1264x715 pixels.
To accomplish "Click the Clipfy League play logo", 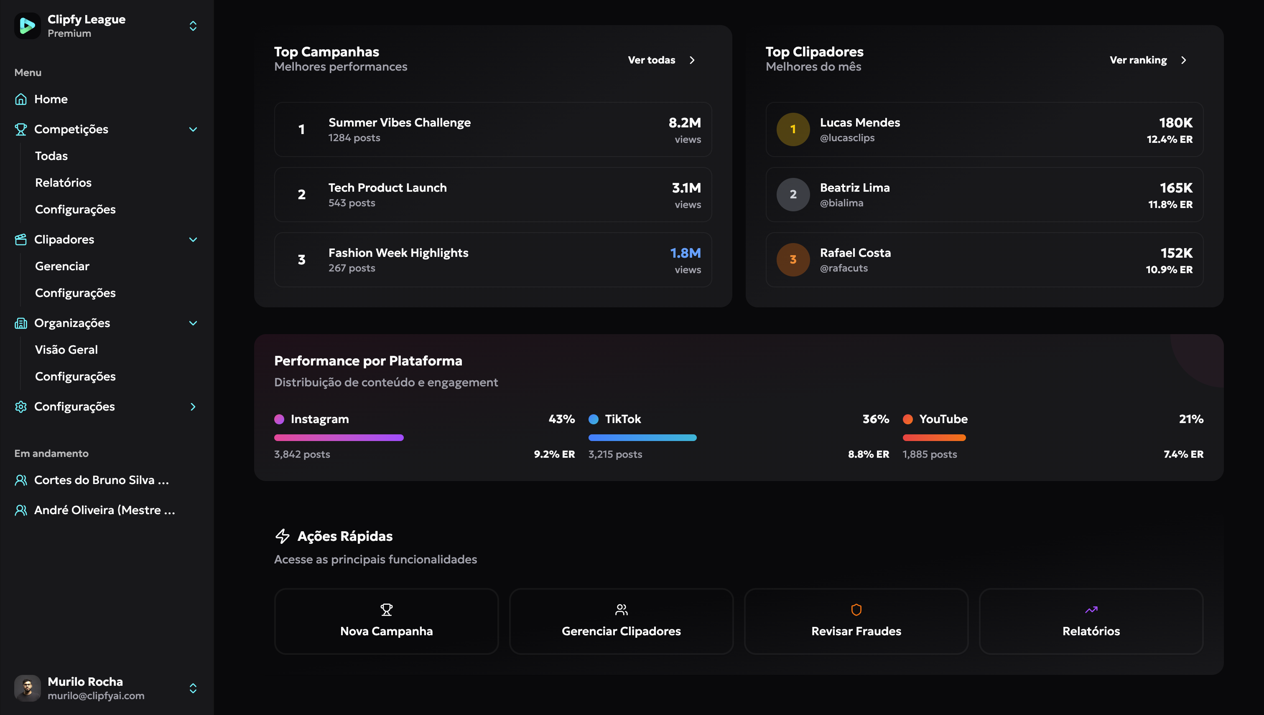I will (x=27, y=25).
